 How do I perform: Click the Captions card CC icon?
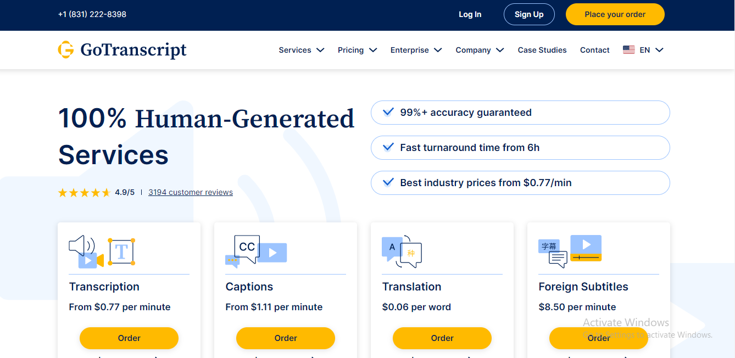(x=256, y=251)
